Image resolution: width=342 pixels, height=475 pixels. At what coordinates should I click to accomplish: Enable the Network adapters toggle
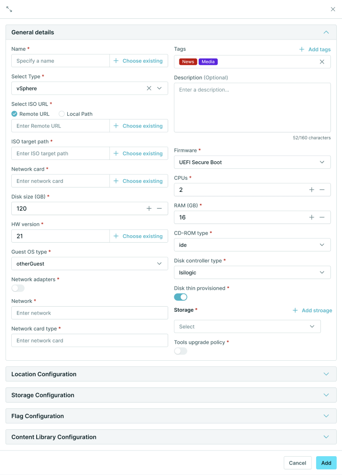click(x=18, y=288)
